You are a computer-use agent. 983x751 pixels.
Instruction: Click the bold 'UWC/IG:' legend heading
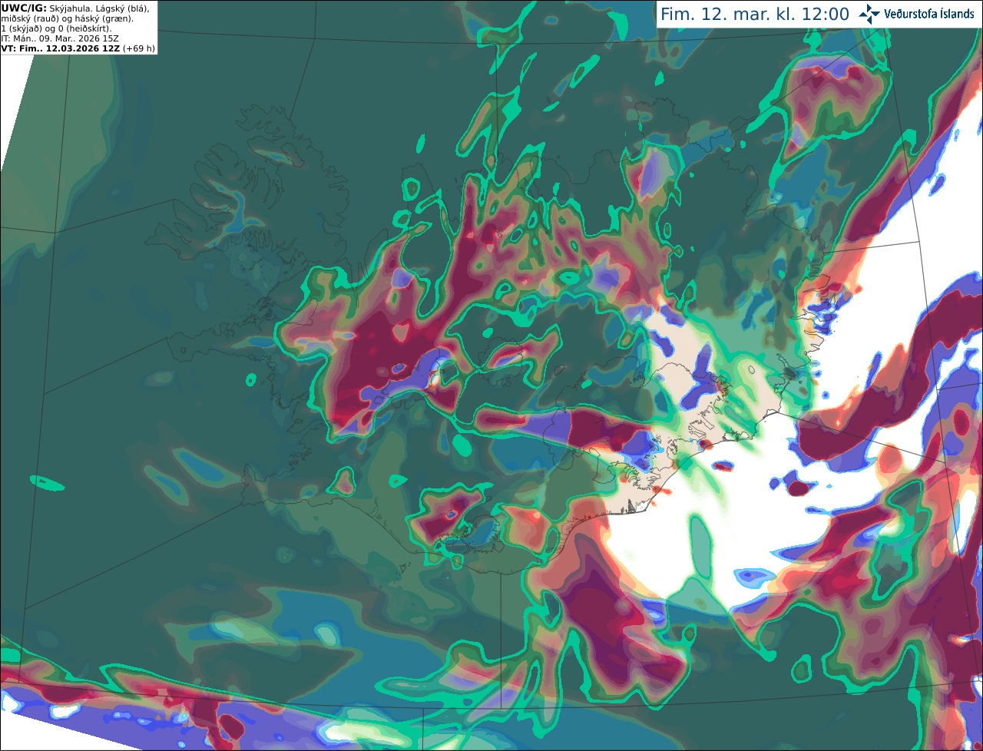tap(24, 8)
